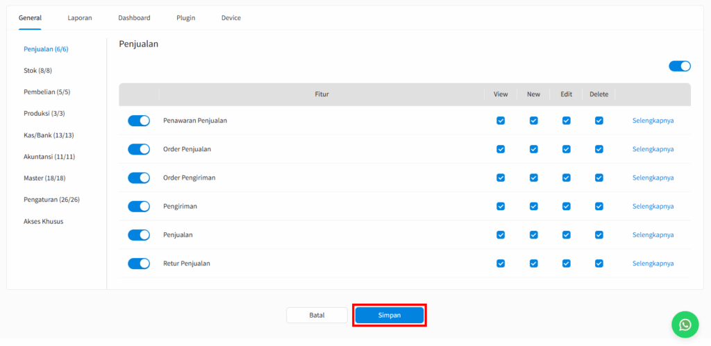The width and height of the screenshot is (711, 346).
Task: Switch to the Laporan tab
Action: coord(80,18)
